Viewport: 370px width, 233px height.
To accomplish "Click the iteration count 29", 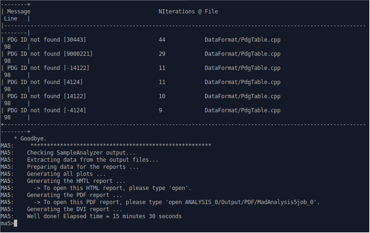I will [x=162, y=54].
